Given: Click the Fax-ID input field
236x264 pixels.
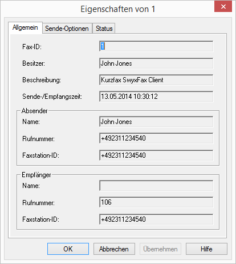Looking at the screenshot, I should click(156, 46).
